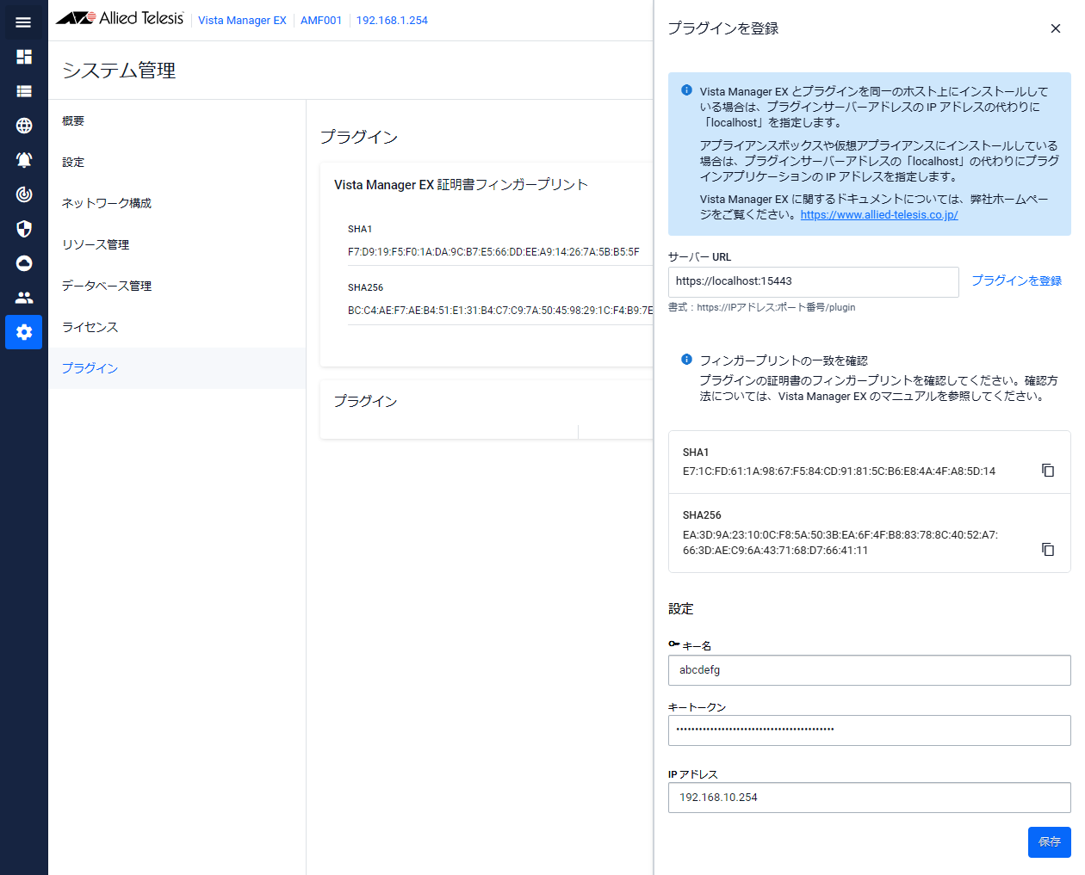1085x875 pixels.
Task: Click the 192.168.1.254 breadcrumb link
Action: (x=392, y=21)
